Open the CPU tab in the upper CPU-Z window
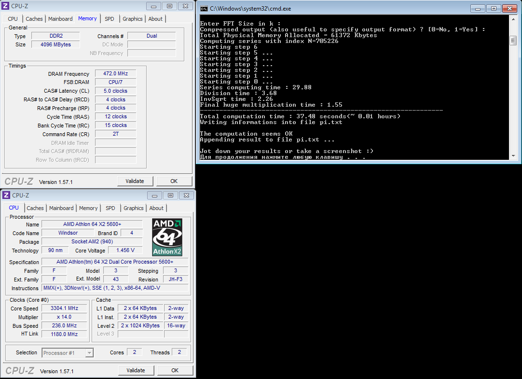522x379 pixels. coord(13,19)
